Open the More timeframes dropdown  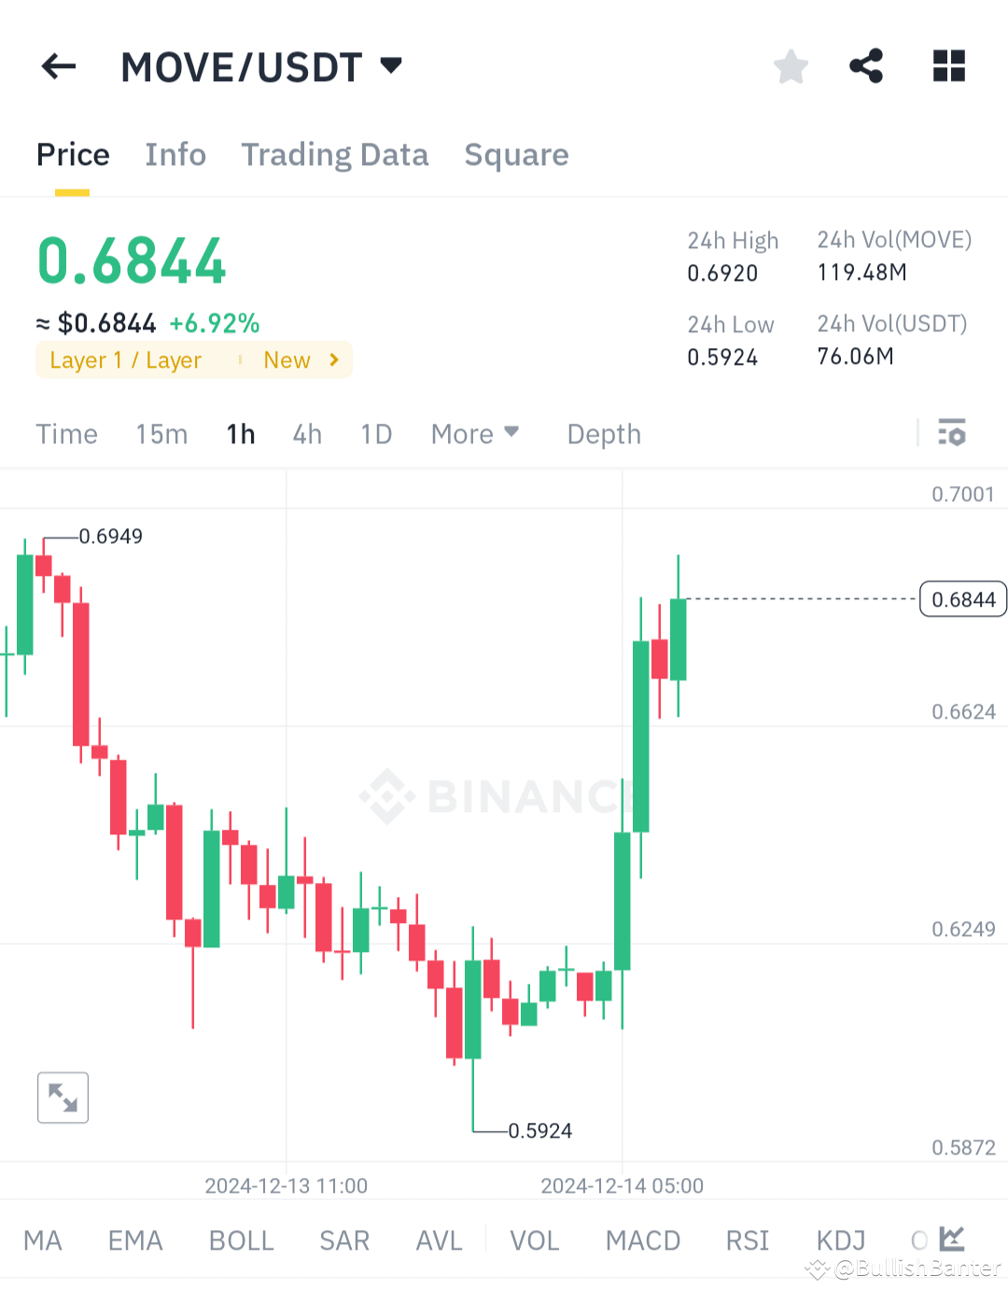pyautogui.click(x=475, y=433)
